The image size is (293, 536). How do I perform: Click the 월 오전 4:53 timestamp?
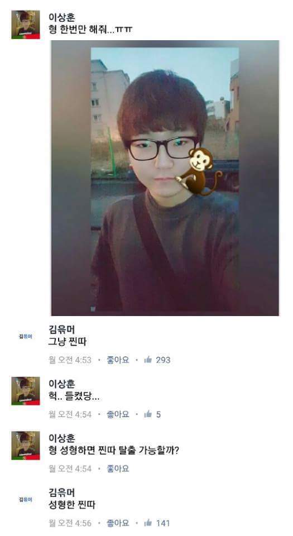click(70, 360)
